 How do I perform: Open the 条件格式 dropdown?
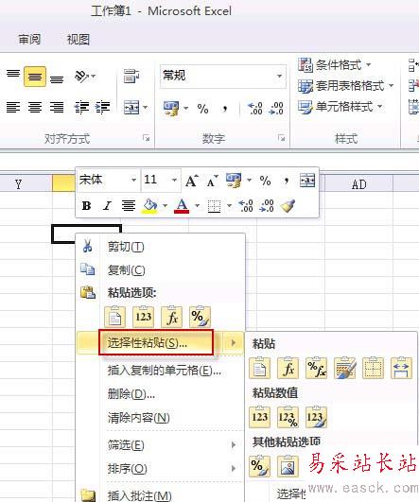coord(335,65)
